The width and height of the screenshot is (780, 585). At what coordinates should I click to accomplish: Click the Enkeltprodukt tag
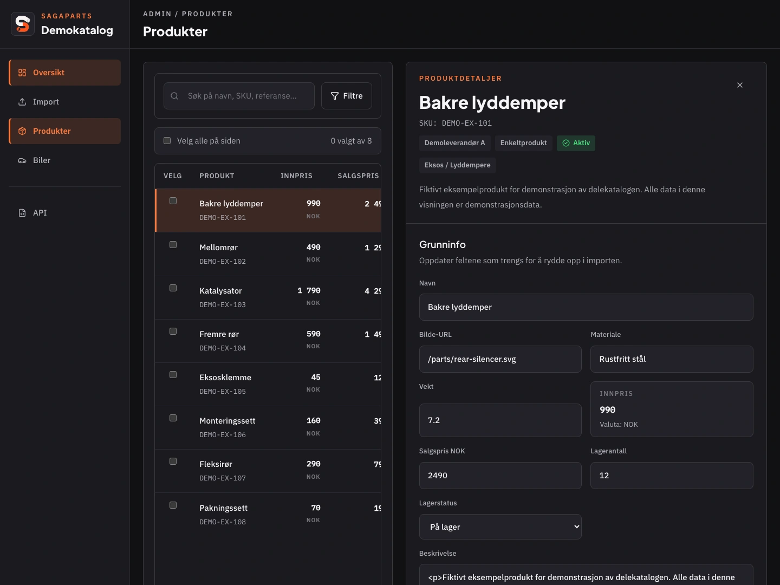[x=524, y=143]
